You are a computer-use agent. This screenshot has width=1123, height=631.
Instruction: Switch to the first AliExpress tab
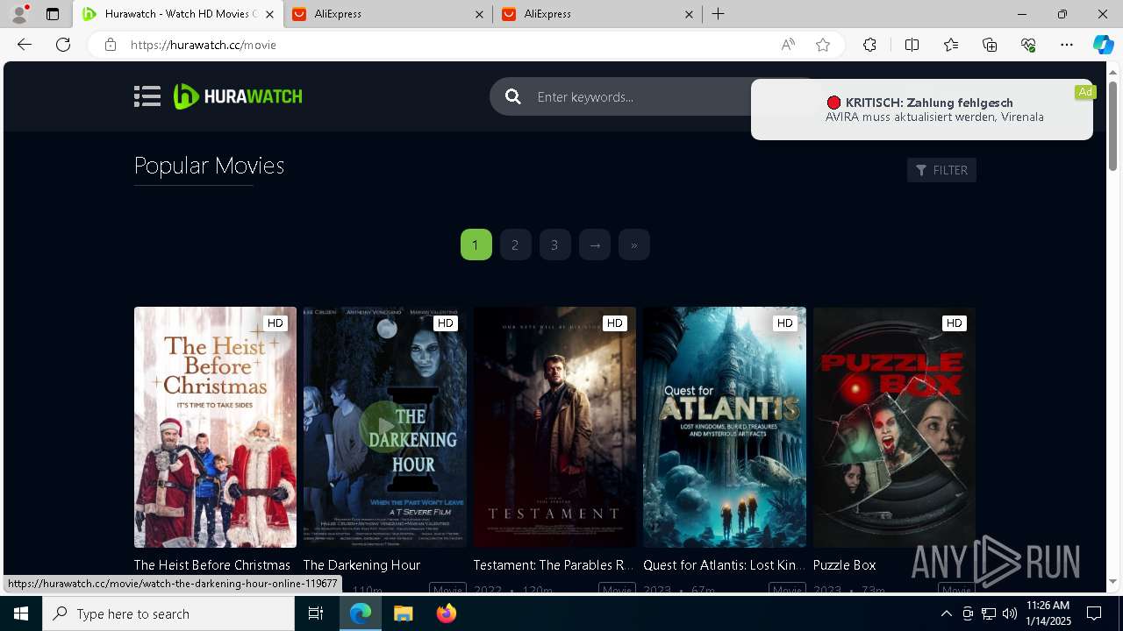[x=386, y=14]
